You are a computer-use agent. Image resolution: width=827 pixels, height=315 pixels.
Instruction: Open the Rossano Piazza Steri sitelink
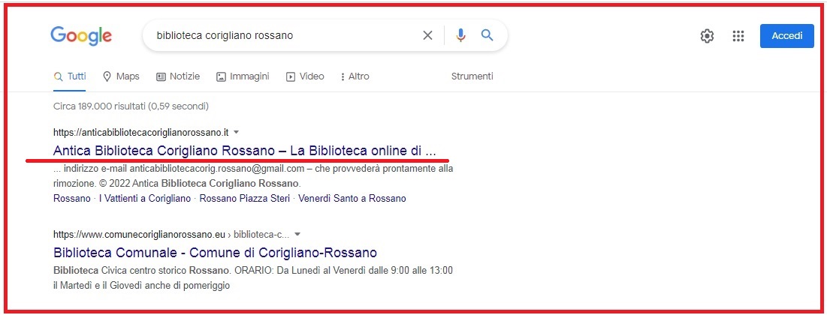[245, 199]
